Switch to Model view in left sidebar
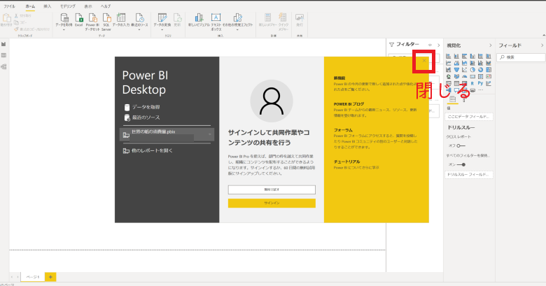 (3, 66)
